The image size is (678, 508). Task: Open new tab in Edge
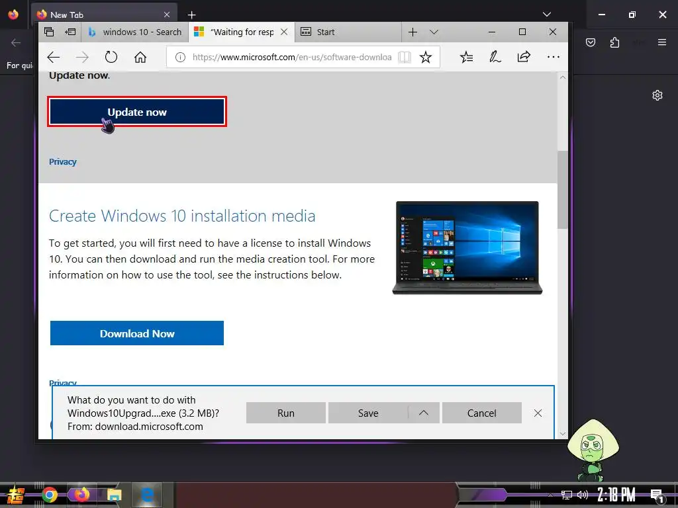point(413,32)
